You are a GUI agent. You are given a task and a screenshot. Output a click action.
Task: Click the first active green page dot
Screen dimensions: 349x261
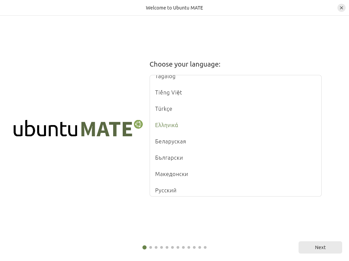(145, 247)
